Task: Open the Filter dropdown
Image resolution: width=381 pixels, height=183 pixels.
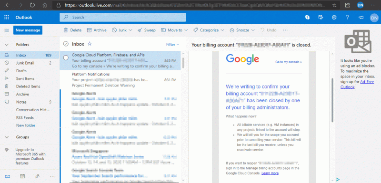Action: pyautogui.click(x=172, y=44)
